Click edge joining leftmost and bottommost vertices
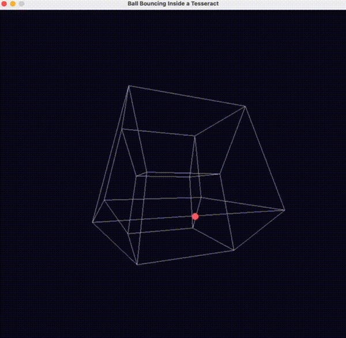The image size is (346, 338). tap(115, 243)
